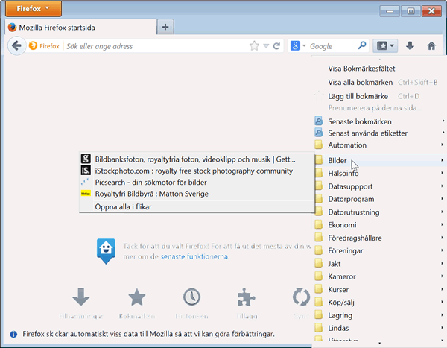Open the Kameror bookmark folder

tap(379, 276)
